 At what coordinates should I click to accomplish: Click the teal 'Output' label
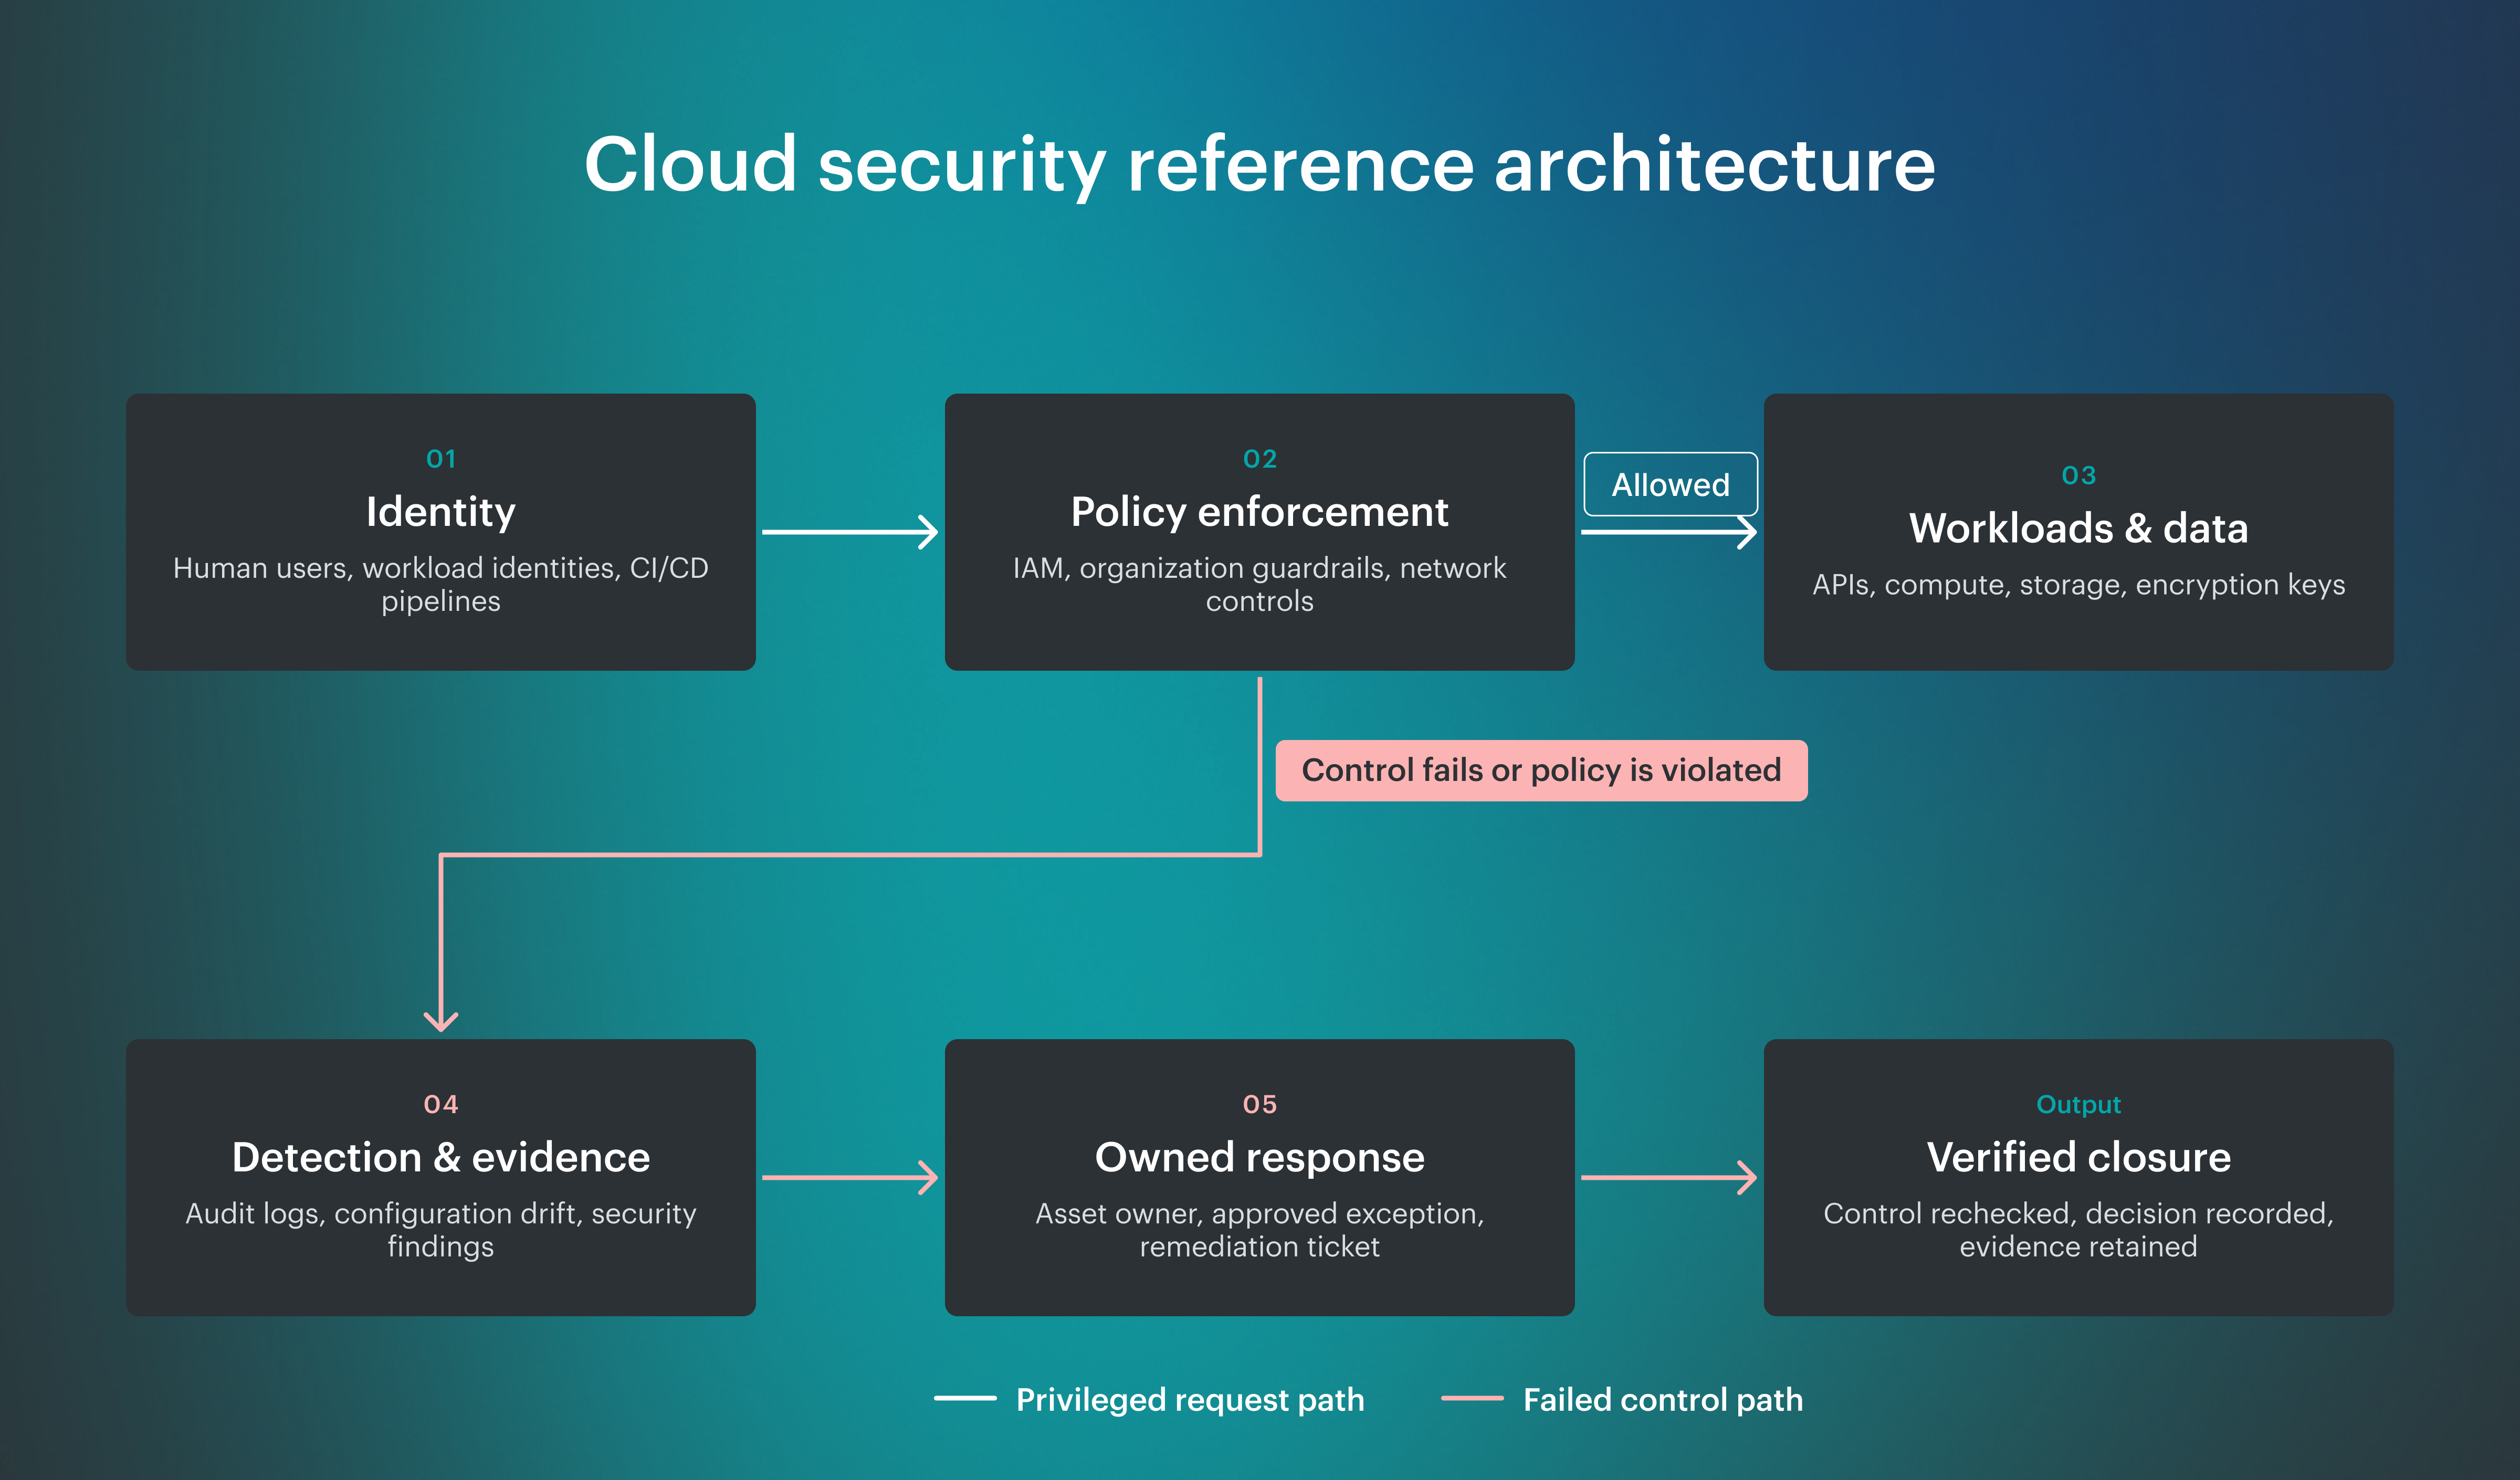click(x=2078, y=1104)
